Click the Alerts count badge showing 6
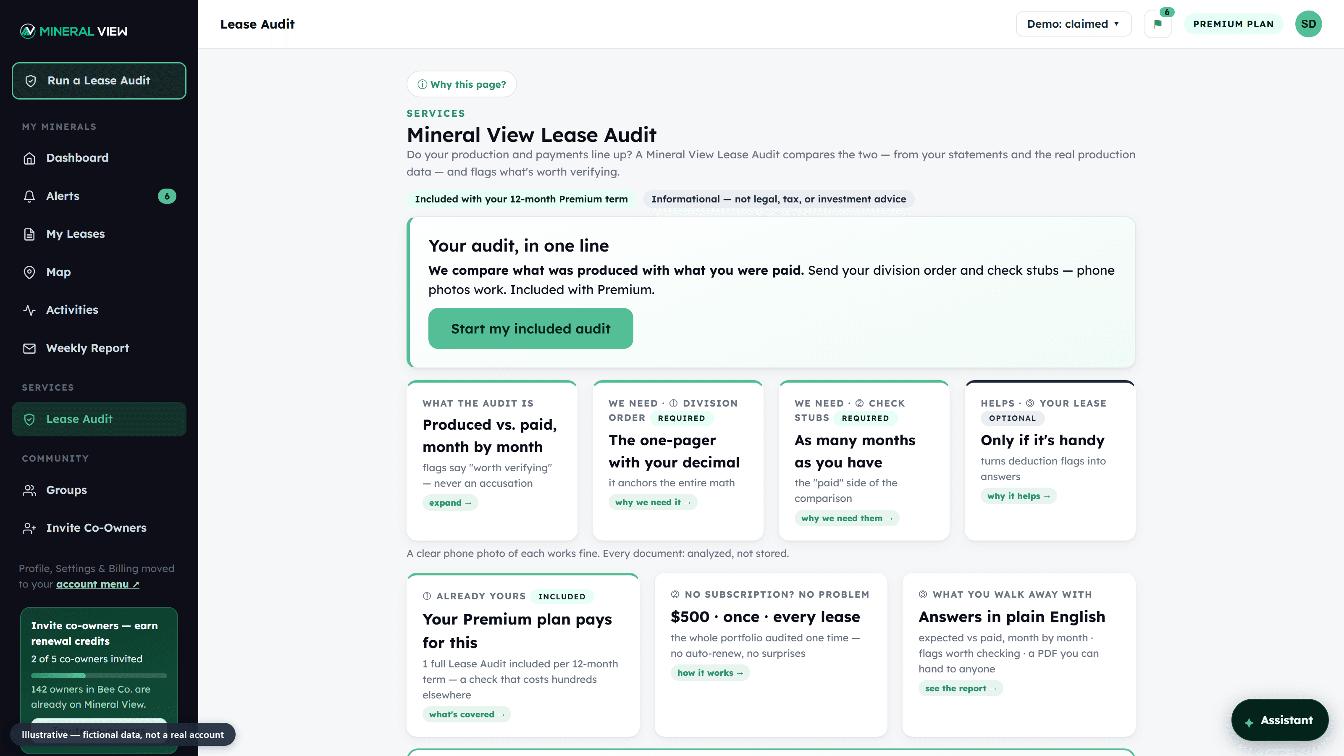This screenshot has width=1344, height=756. coord(167,196)
